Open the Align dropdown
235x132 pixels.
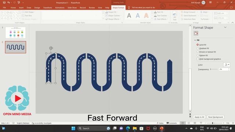204,12
